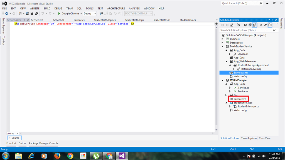The width and height of the screenshot is (285, 160).
Task: Click the Pending Changes Filter clock icon
Action: [x=239, y=25]
